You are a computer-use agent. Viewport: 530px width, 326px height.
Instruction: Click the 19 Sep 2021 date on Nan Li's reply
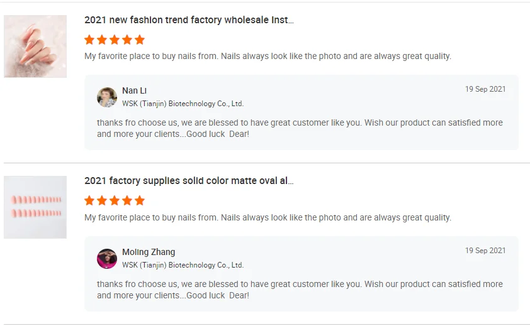485,89
